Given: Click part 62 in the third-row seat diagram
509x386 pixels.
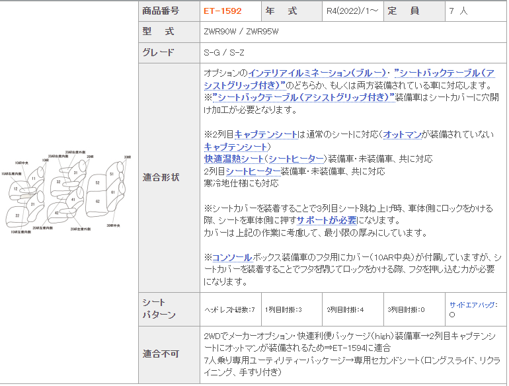Looking at the screenshot, I should [97, 200].
